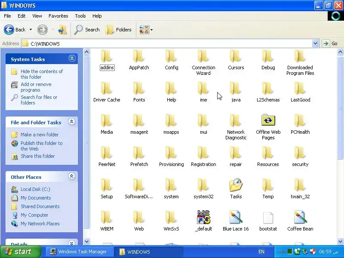Open the Favorites menu

point(58,16)
